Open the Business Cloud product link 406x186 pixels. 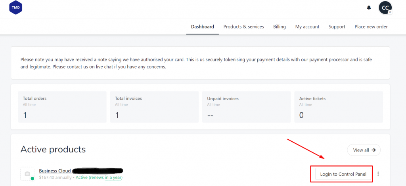tap(55, 171)
